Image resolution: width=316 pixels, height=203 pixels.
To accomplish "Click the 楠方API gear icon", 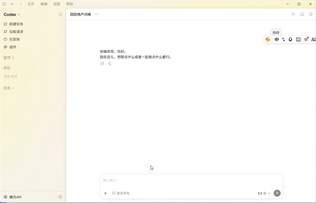I will click(5, 197).
